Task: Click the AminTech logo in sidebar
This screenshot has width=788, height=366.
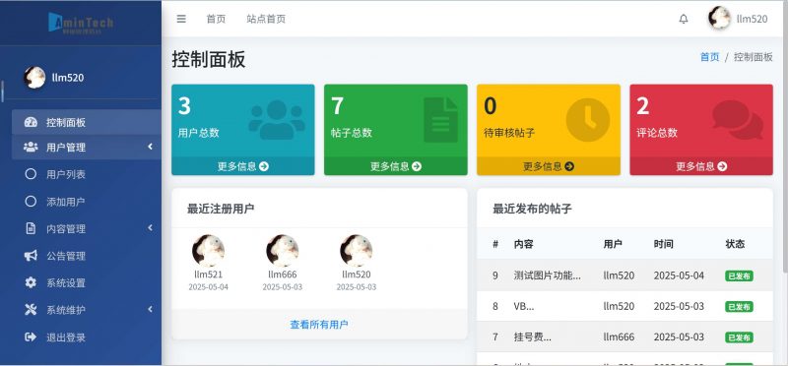Action: (81, 23)
